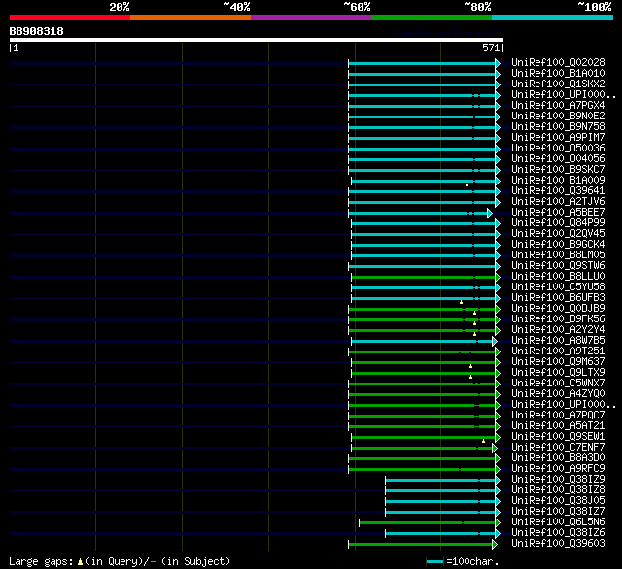This screenshot has height=569, width=622.
Task: Select the BB908318 query name
Action: click(37, 31)
